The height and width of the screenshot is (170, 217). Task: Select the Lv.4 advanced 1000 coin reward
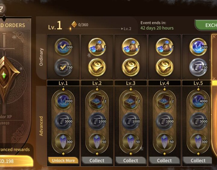click(165, 121)
